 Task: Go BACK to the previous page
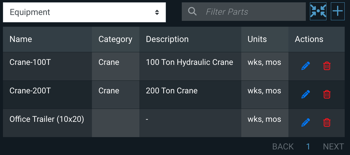click(x=283, y=146)
